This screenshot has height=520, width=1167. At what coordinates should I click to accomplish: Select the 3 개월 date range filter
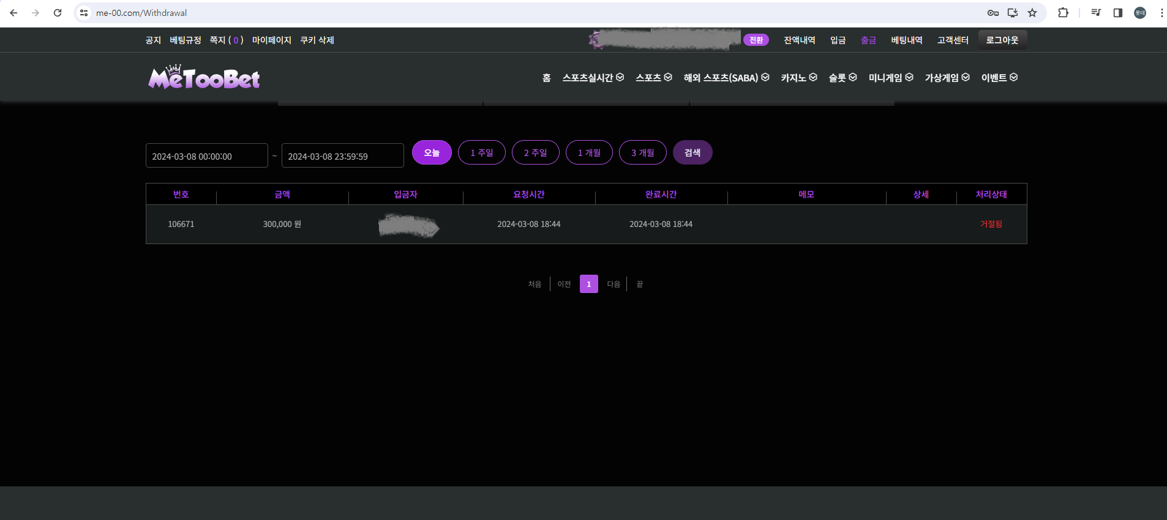coord(642,152)
